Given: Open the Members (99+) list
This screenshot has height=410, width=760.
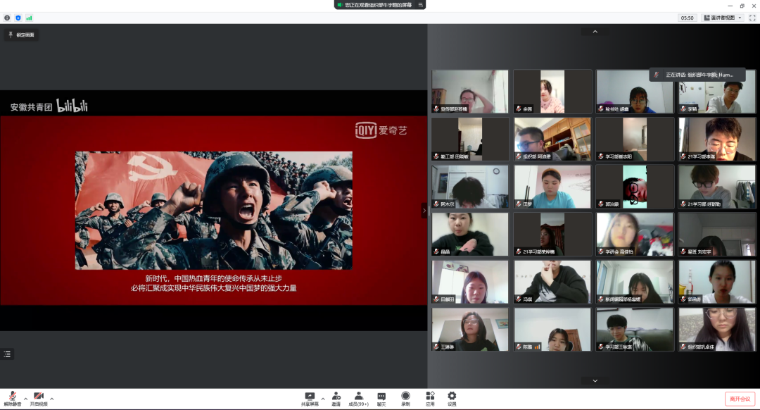Looking at the screenshot, I should 359,398.
